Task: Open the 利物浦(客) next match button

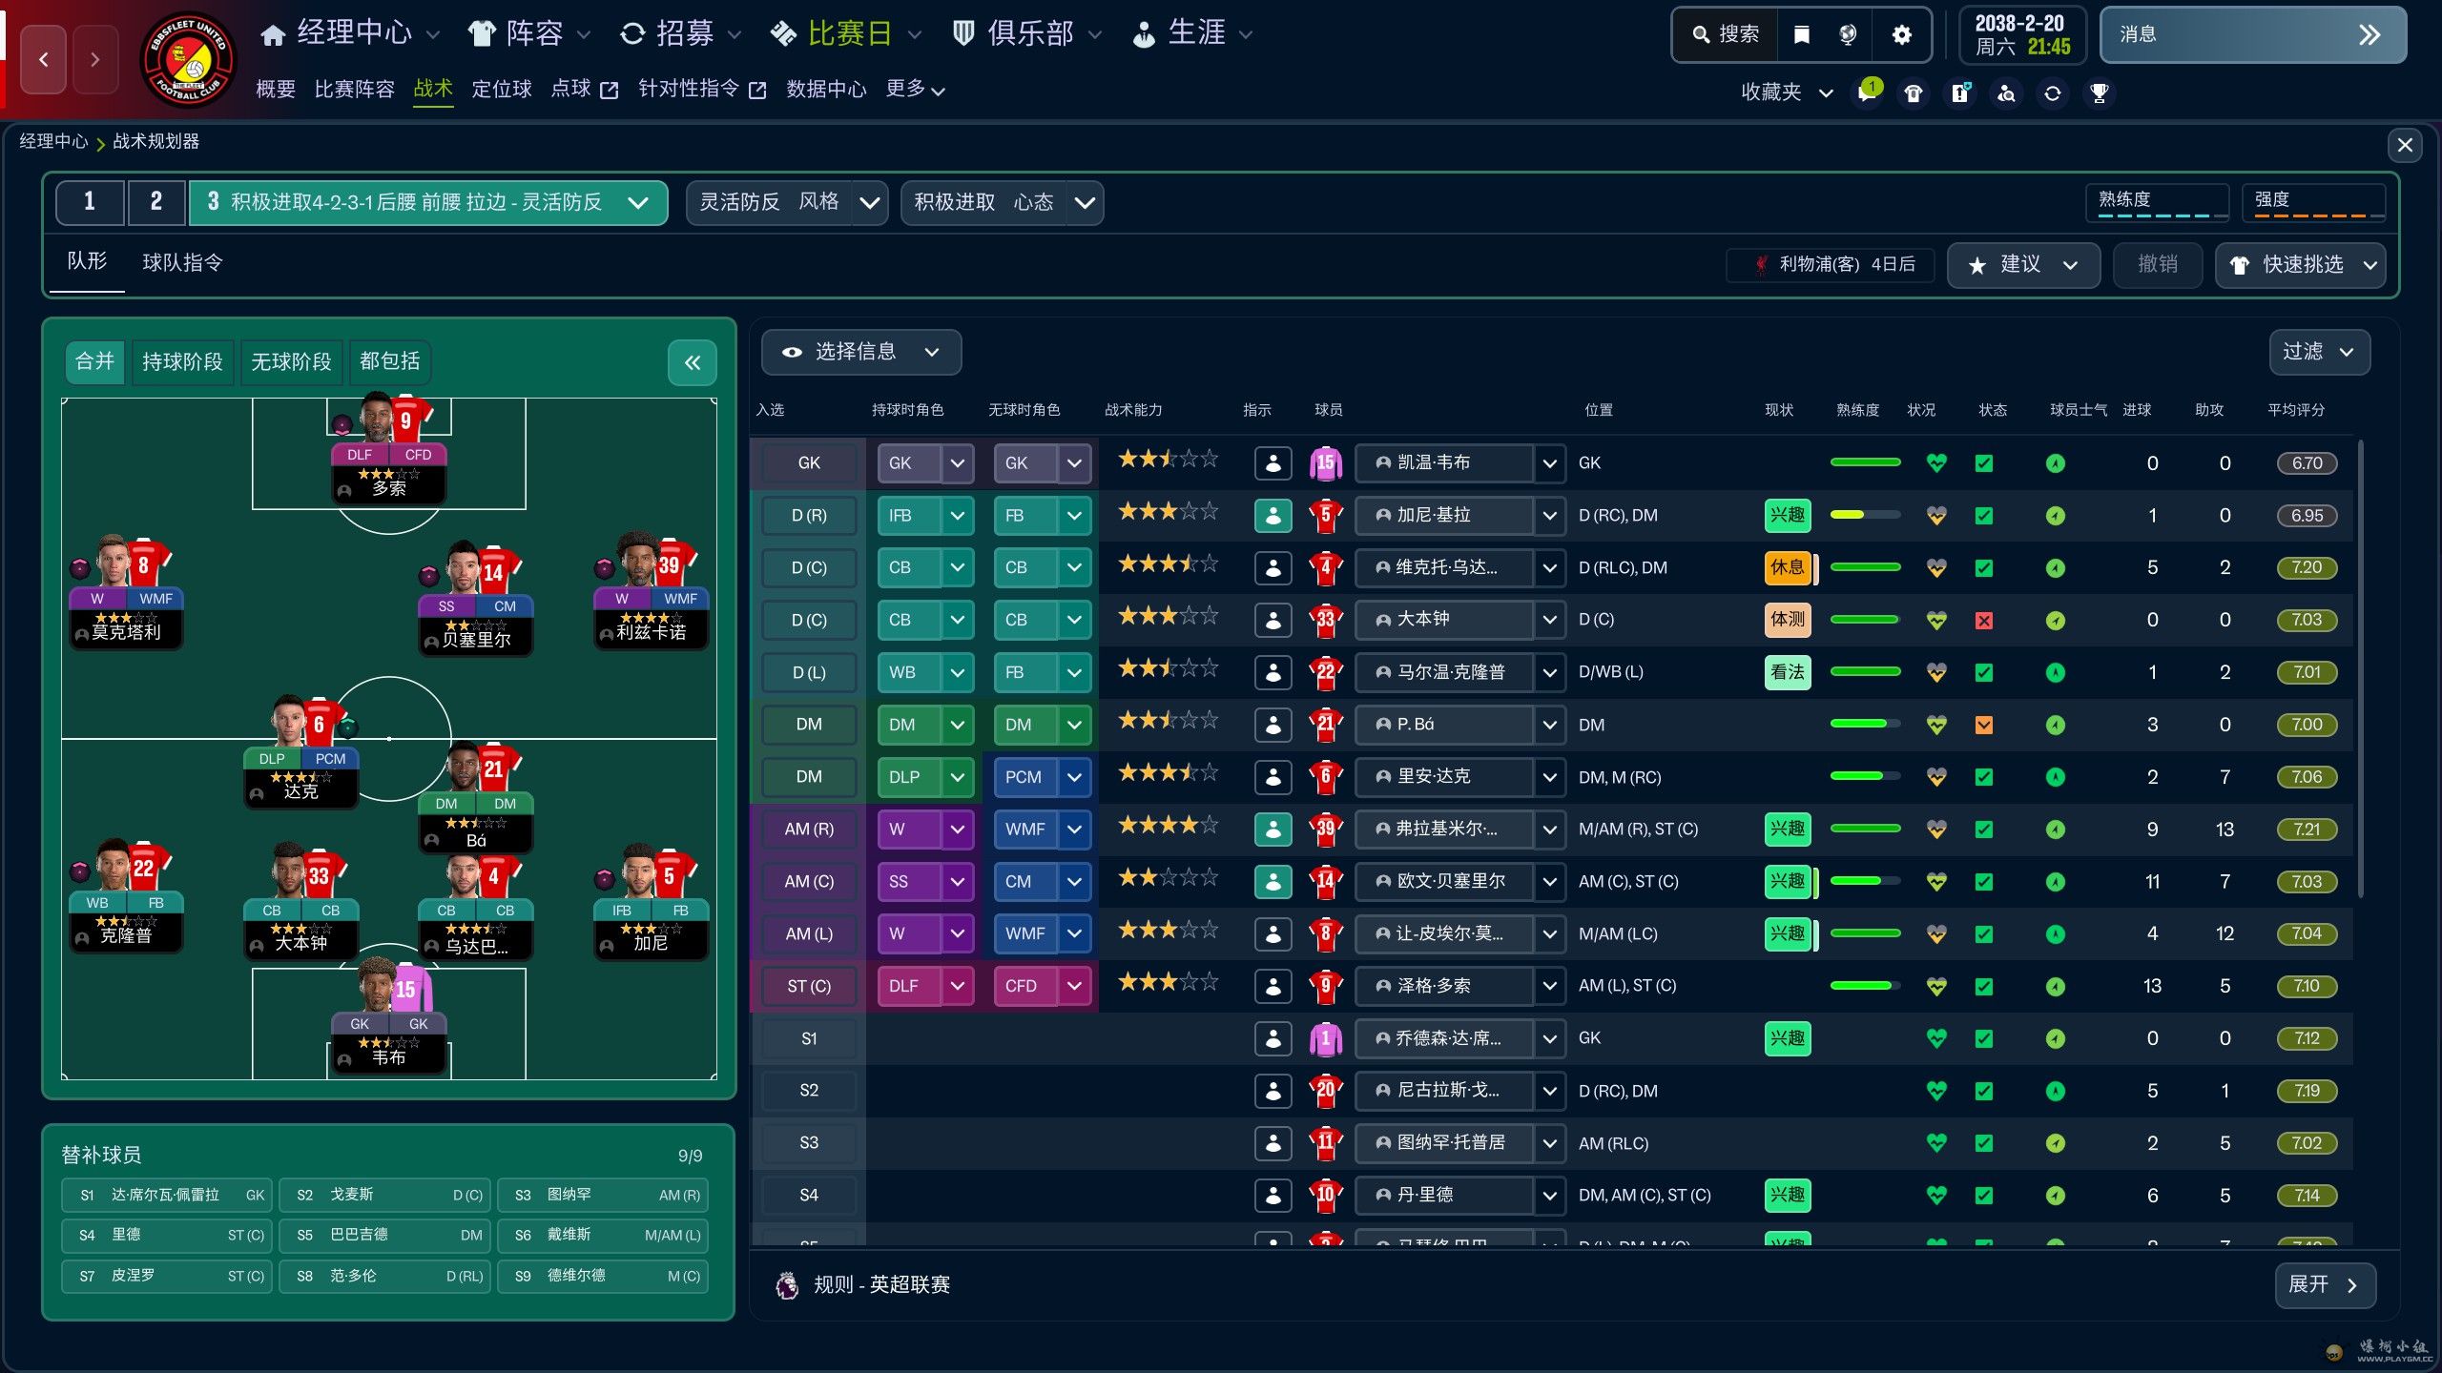Action: (1831, 265)
